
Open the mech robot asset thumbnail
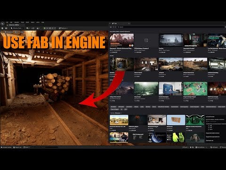195,137
